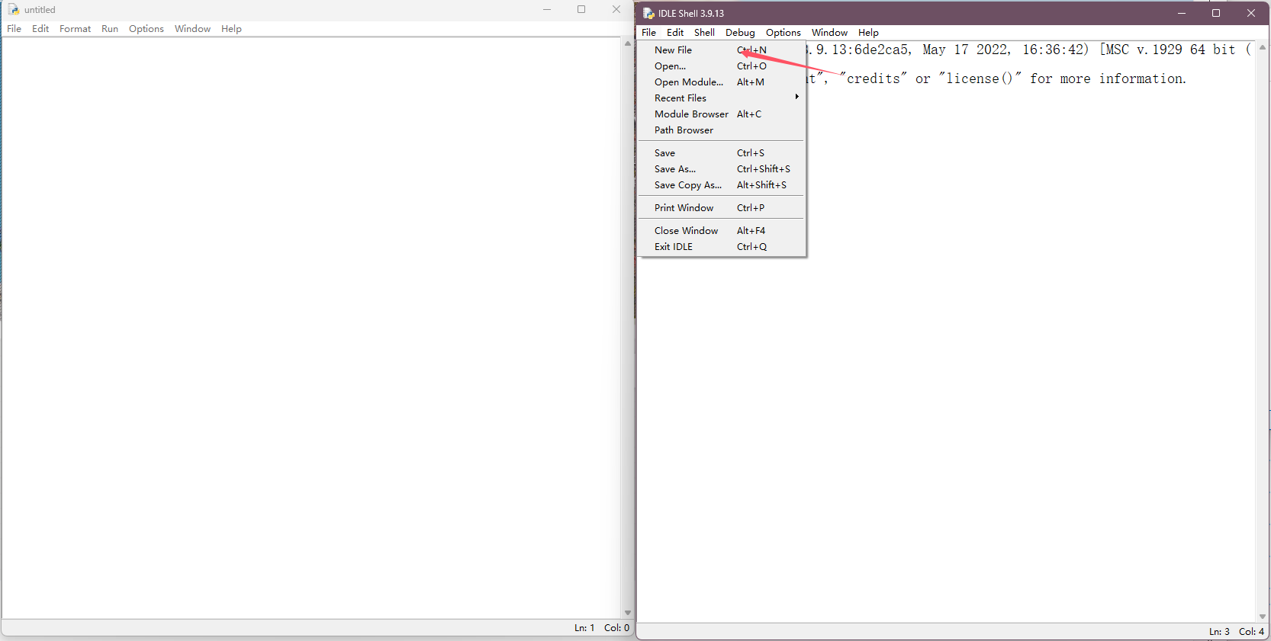Open the Format menu in the untitled editor
Viewport: 1271px width, 641px height.
coord(75,29)
